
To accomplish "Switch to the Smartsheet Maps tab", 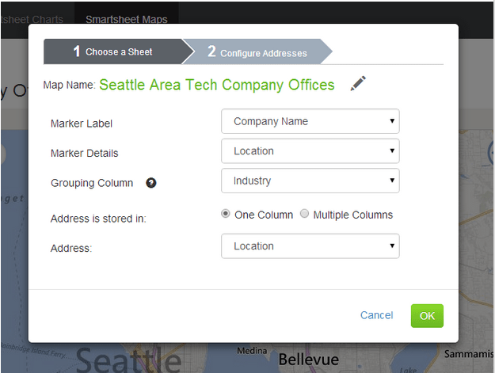I will 127,18.
